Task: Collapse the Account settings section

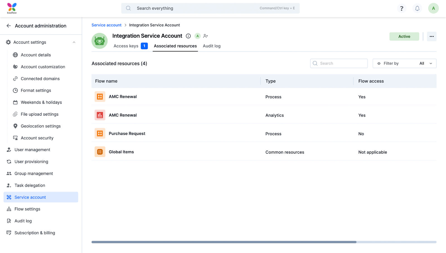Action: (x=74, y=42)
